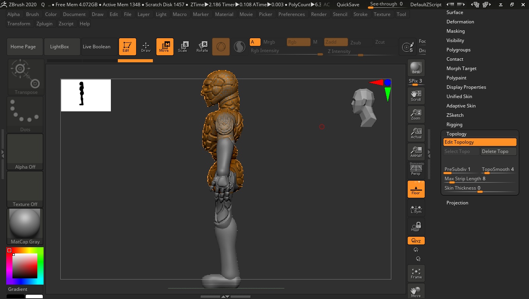Open the Zplugin menu

point(44,24)
